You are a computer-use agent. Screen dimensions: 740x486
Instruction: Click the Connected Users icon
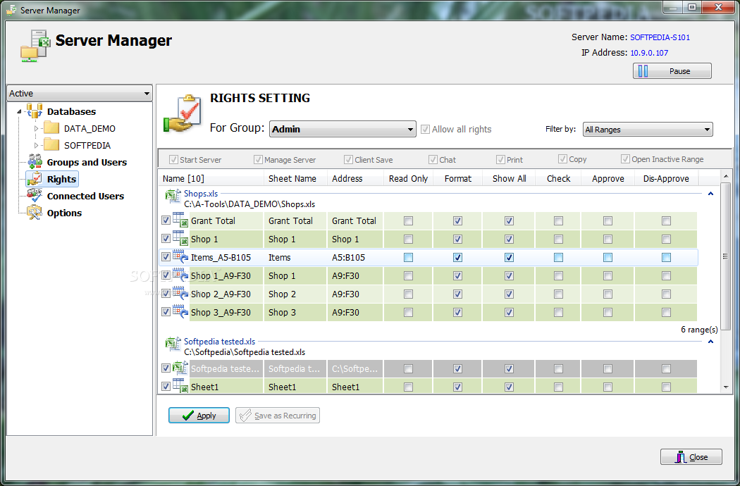[x=35, y=195]
